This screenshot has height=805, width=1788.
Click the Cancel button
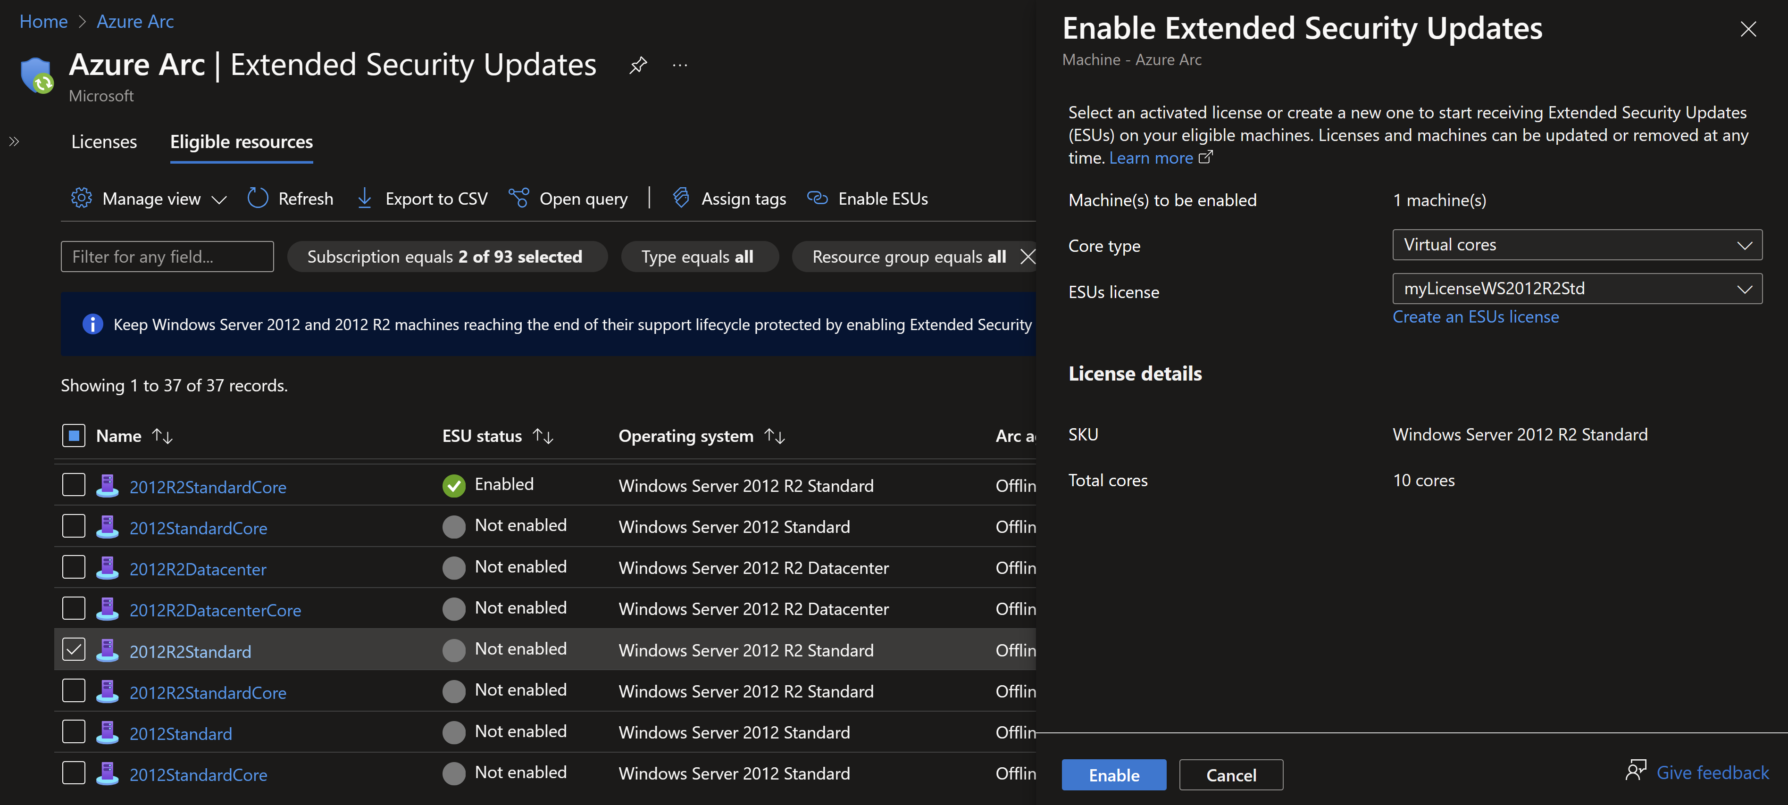(x=1231, y=775)
